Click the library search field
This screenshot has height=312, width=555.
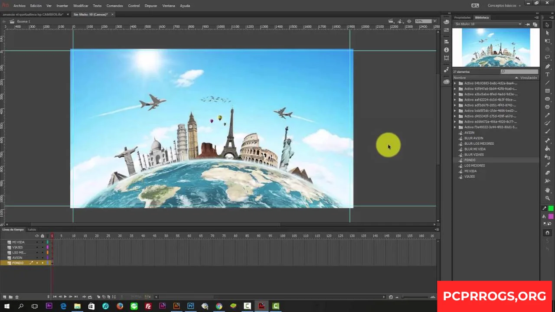pyautogui.click(x=520, y=71)
